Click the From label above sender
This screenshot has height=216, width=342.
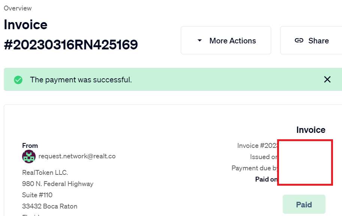click(x=30, y=146)
